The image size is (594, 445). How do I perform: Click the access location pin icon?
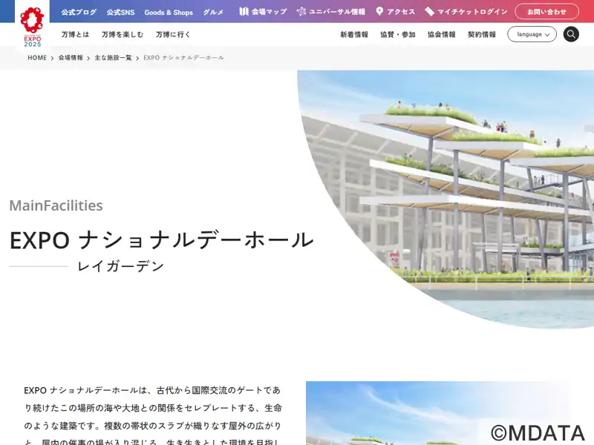pos(379,12)
